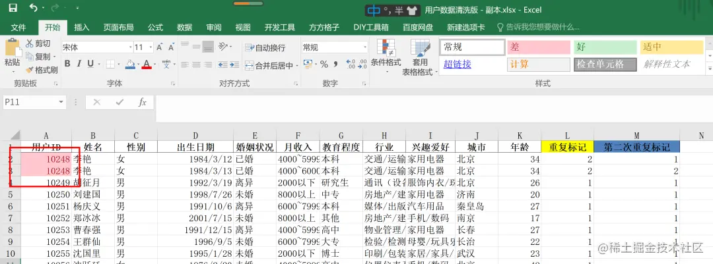Switch to the 方方格子 tab
The height and width of the screenshot is (264, 713).
(x=323, y=27)
